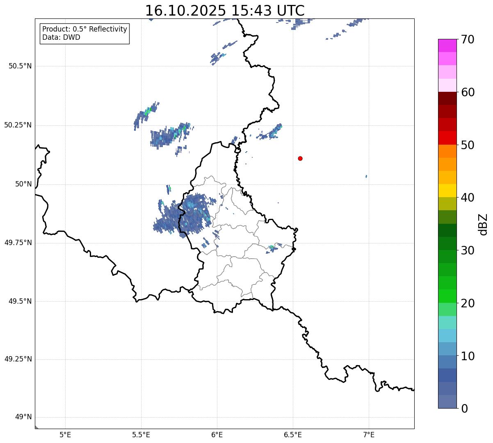Click the colorbar tick label 10

[x=468, y=356]
